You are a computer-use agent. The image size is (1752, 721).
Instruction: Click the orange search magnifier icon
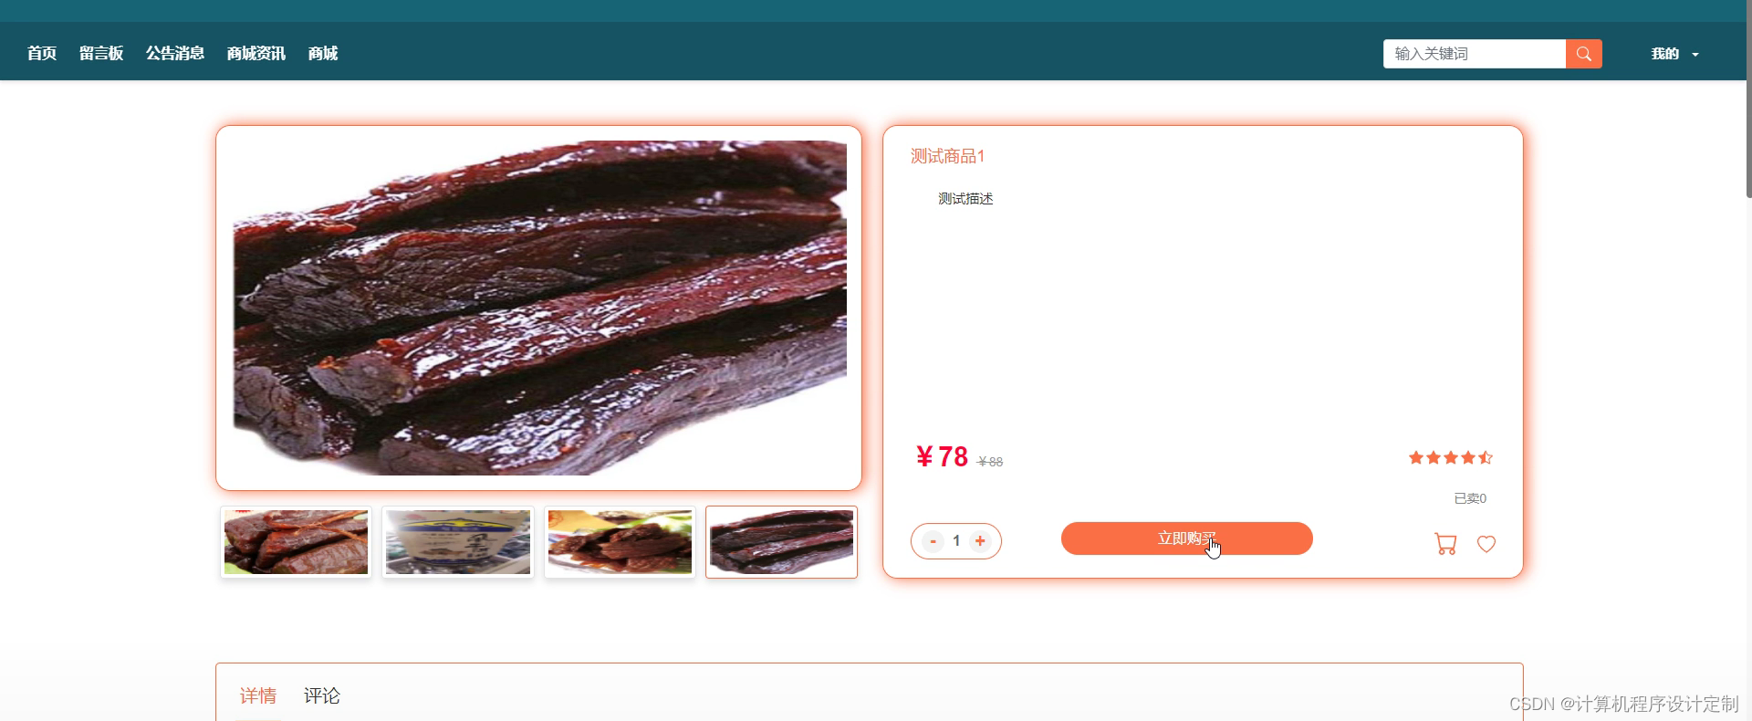(x=1583, y=54)
